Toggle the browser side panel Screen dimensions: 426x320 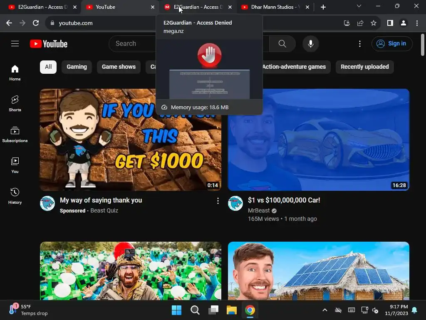coord(390,23)
